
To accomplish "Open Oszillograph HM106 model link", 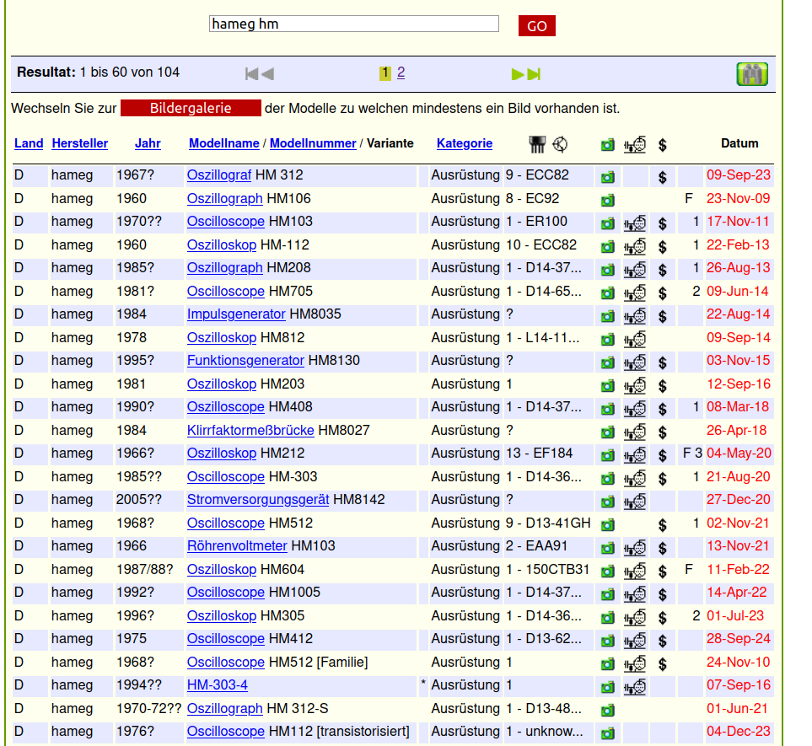I will pyautogui.click(x=225, y=199).
